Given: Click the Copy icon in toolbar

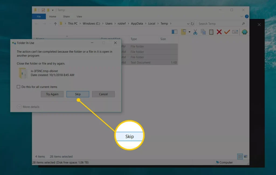Looking at the screenshot, I should pos(203,32).
